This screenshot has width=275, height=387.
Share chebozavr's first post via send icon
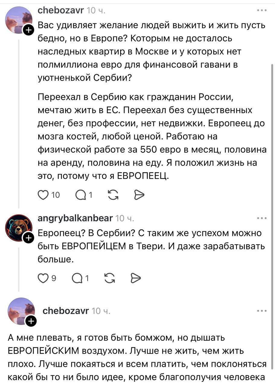pyautogui.click(x=139, y=195)
